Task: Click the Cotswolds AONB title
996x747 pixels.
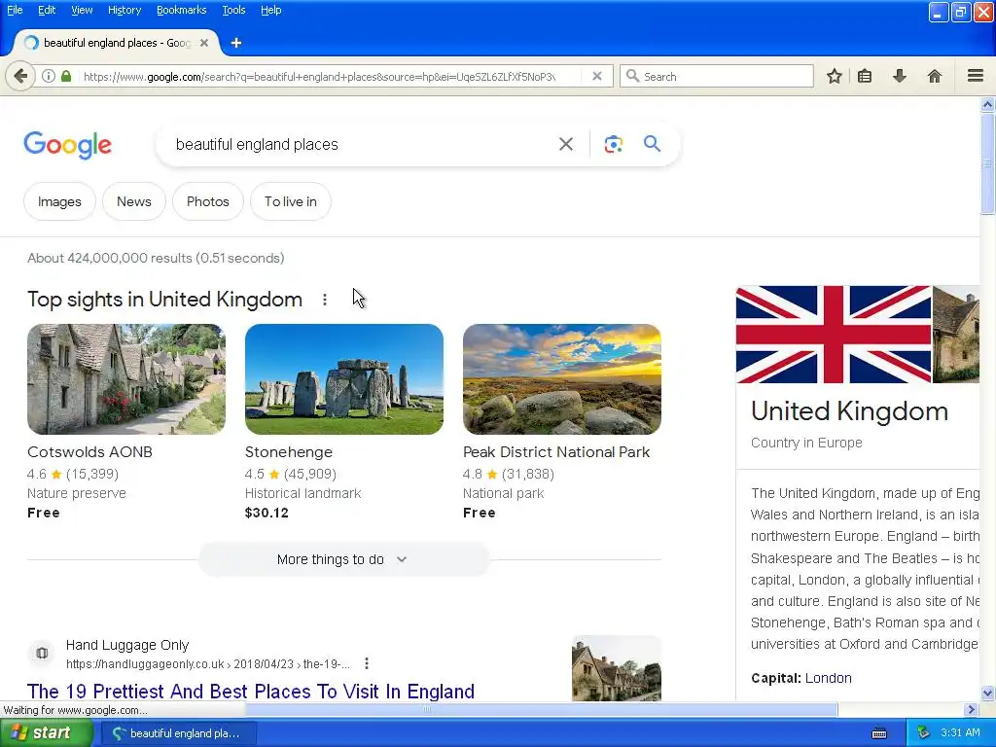Action: pos(89,451)
